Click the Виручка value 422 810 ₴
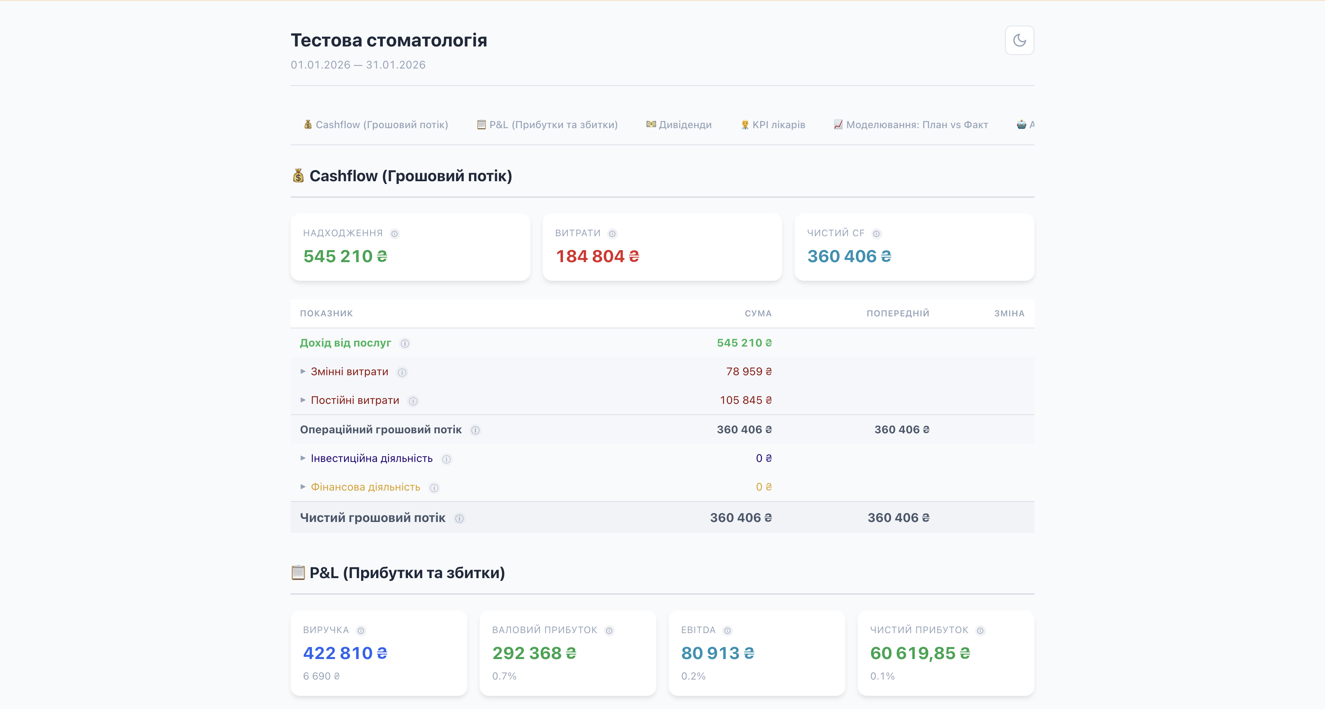This screenshot has height=709, width=1325. pyautogui.click(x=345, y=653)
